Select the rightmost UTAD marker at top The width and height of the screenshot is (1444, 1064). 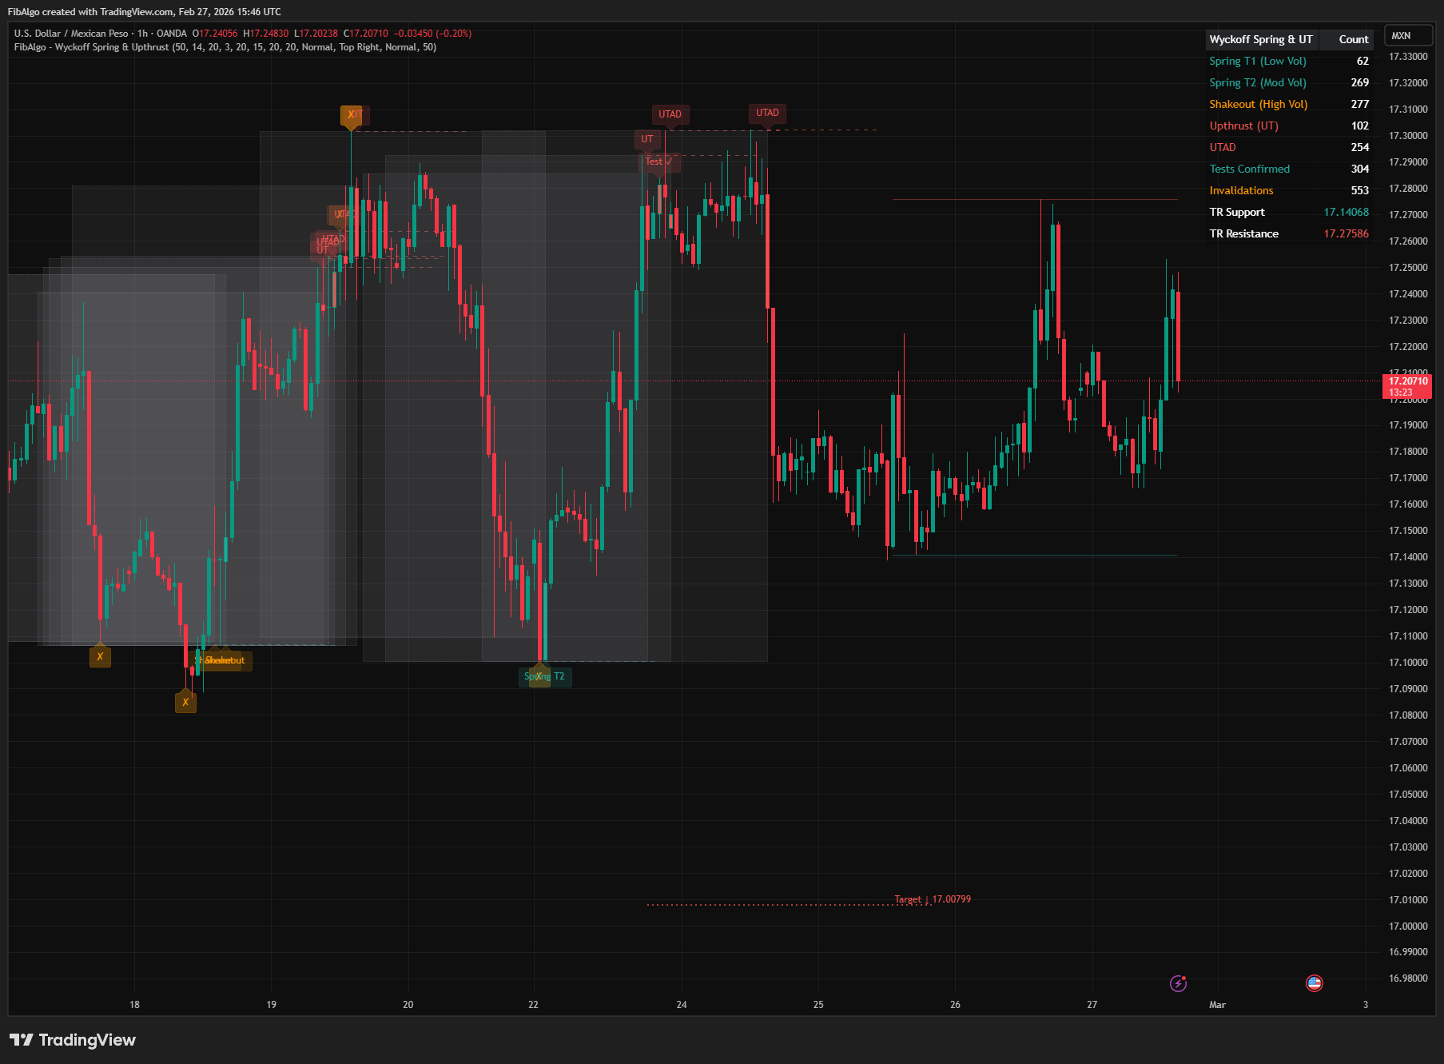767,113
